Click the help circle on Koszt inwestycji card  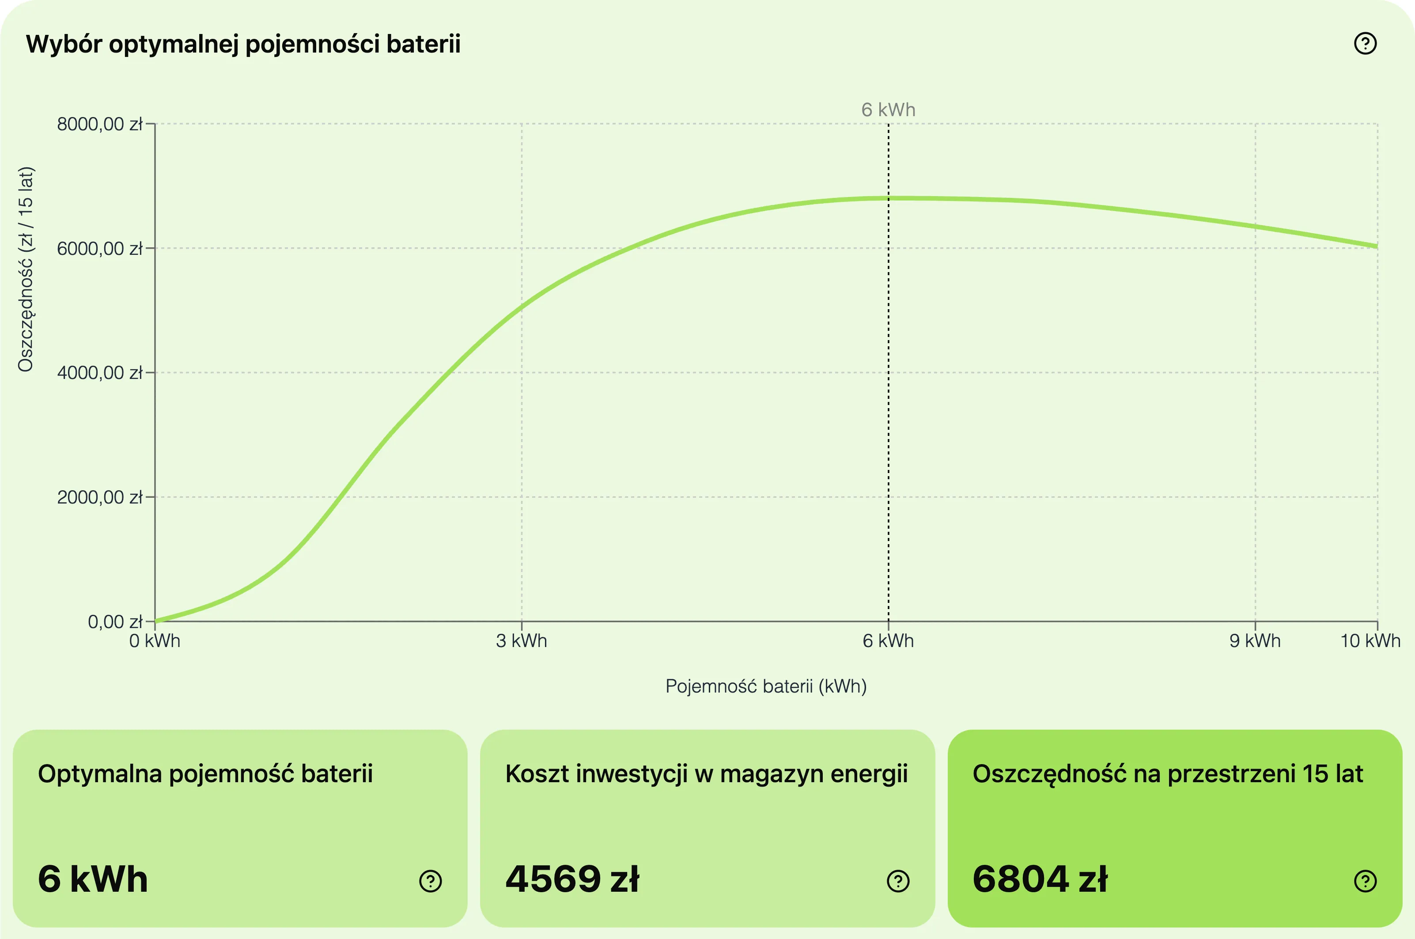click(897, 881)
